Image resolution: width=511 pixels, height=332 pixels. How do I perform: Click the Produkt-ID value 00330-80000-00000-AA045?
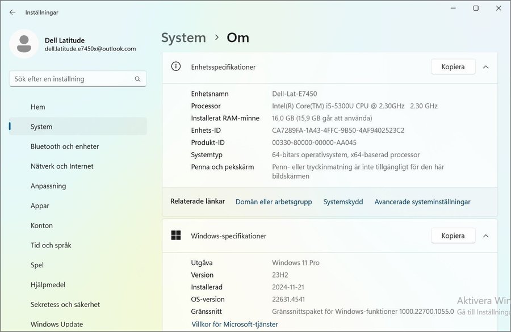(314, 142)
